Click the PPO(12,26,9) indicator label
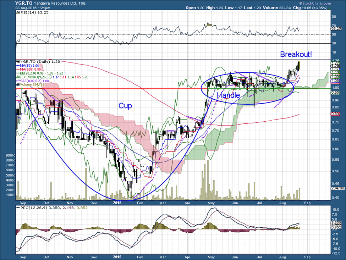Screen dimensions: 346x260 pos(52,208)
